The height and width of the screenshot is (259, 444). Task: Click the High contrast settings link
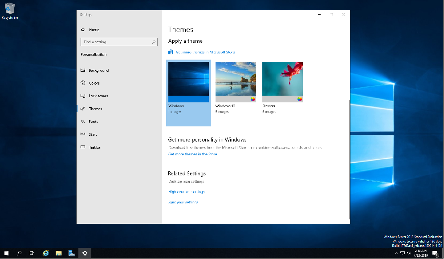point(186,191)
